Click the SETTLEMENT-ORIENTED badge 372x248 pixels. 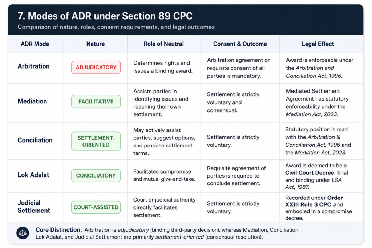point(96,141)
